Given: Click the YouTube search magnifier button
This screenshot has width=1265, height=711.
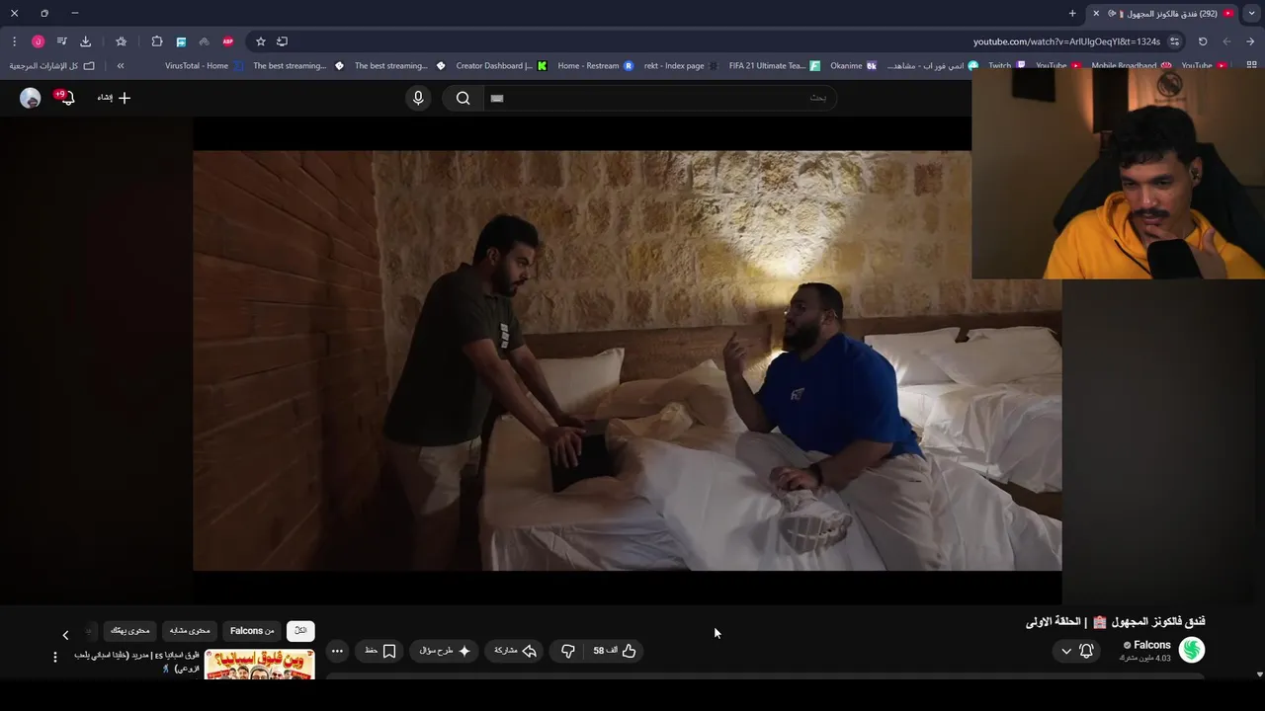Looking at the screenshot, I should [463, 98].
